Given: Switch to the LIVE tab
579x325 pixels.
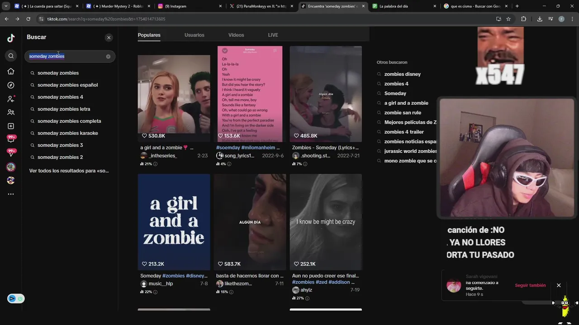Looking at the screenshot, I should click(273, 35).
